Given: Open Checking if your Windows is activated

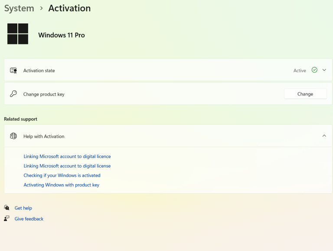Looking at the screenshot, I should 62,175.
